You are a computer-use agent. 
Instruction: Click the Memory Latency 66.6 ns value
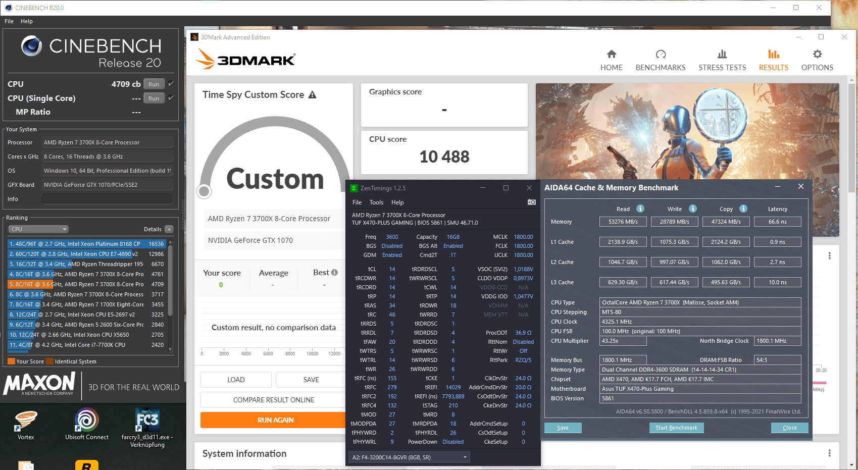777,222
